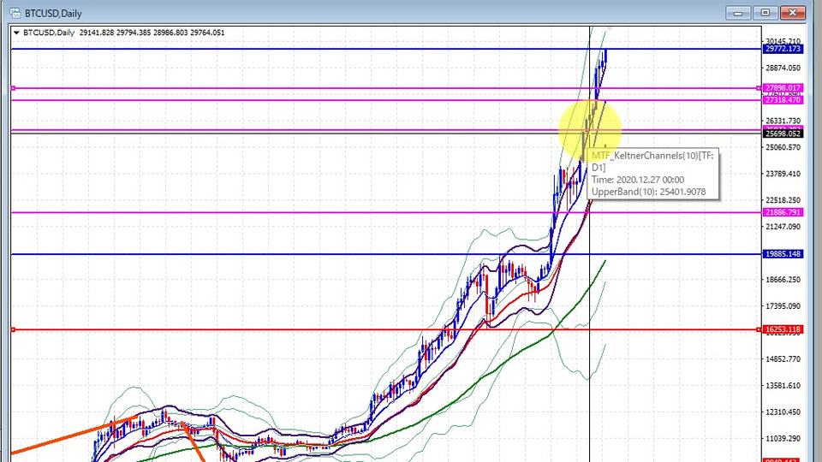Click the tooltip title MTF_KeltnerChannels(10)
822x462 pixels.
tap(646, 156)
